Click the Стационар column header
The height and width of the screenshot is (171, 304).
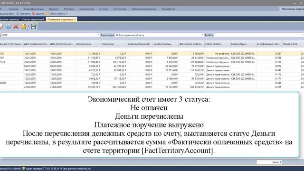pyautogui.click(x=114, y=44)
